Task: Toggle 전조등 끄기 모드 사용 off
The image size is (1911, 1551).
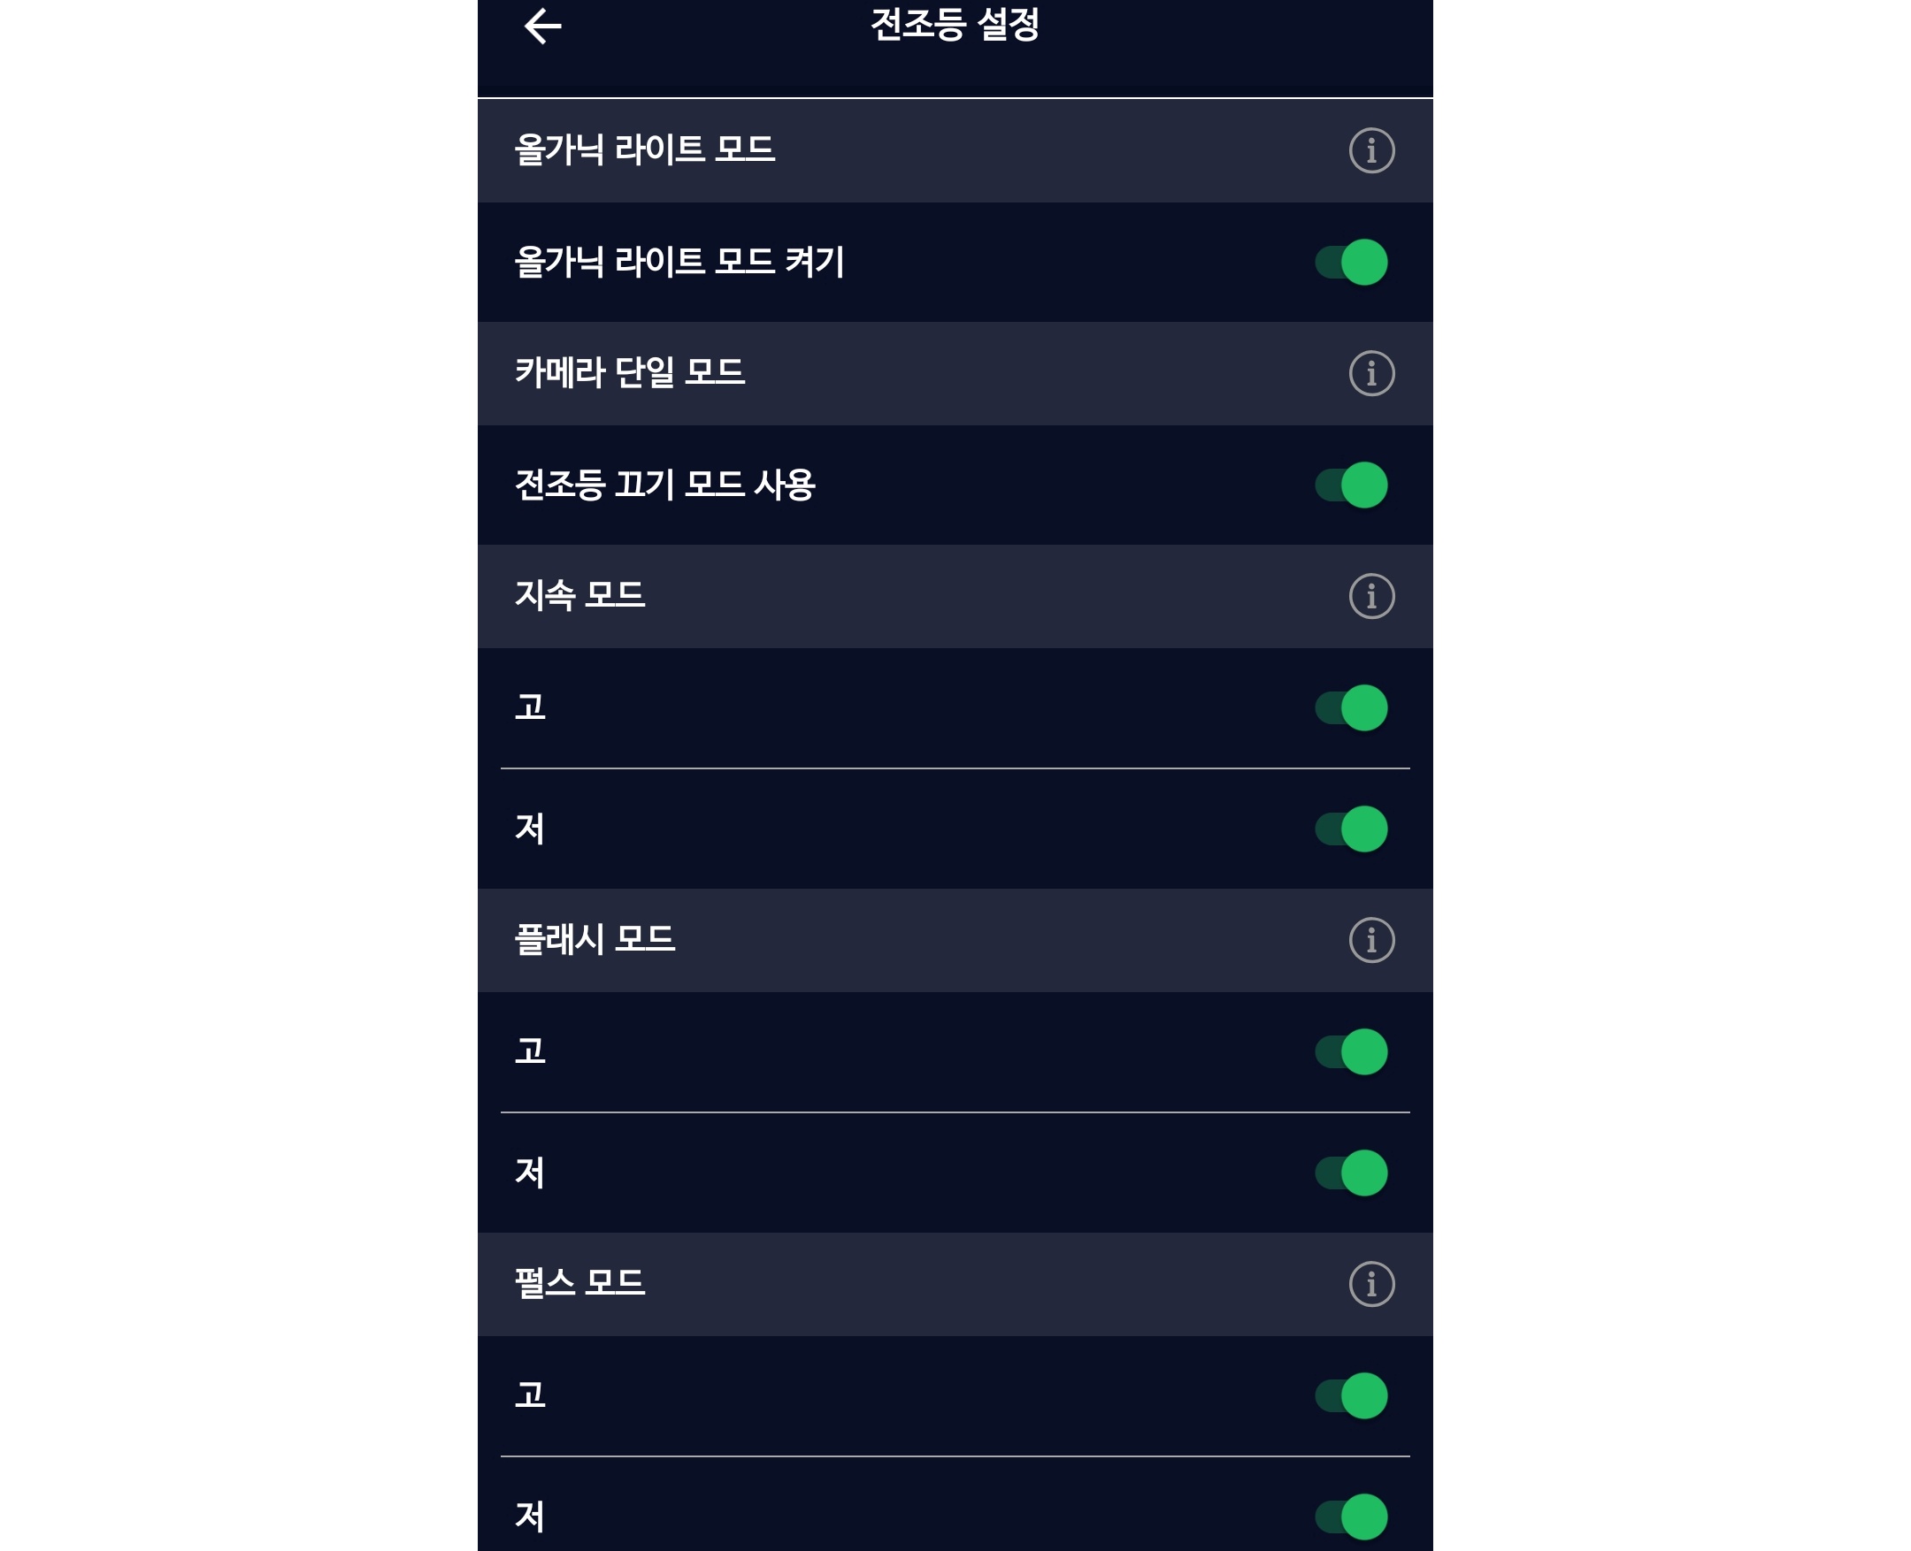Action: 1351,485
